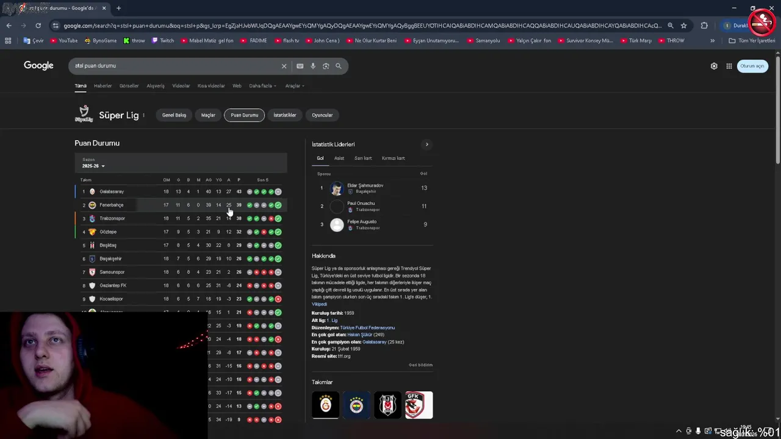Click the Galatasaray crest in standings
This screenshot has width=781, height=439.
92,191
